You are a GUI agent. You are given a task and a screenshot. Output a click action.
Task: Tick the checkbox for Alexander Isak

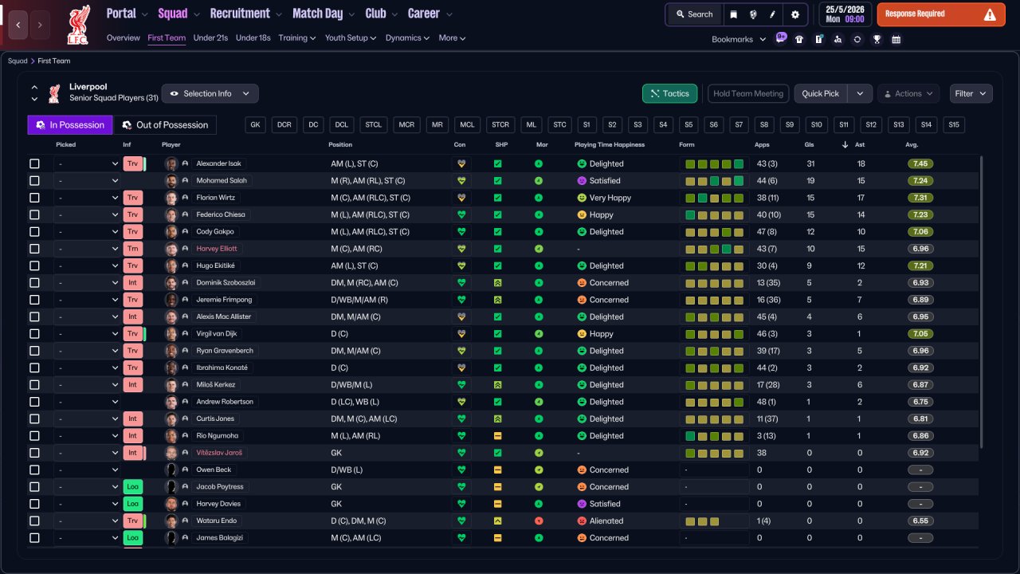point(34,163)
